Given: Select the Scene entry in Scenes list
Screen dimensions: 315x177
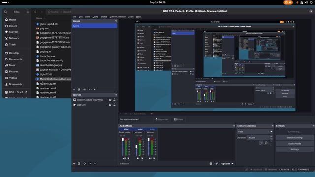Looking at the screenshot, I should (94, 26).
